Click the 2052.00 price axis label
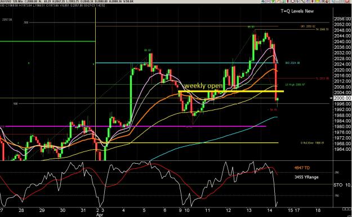This screenshot has height=217, width=352. (x=342, y=24)
